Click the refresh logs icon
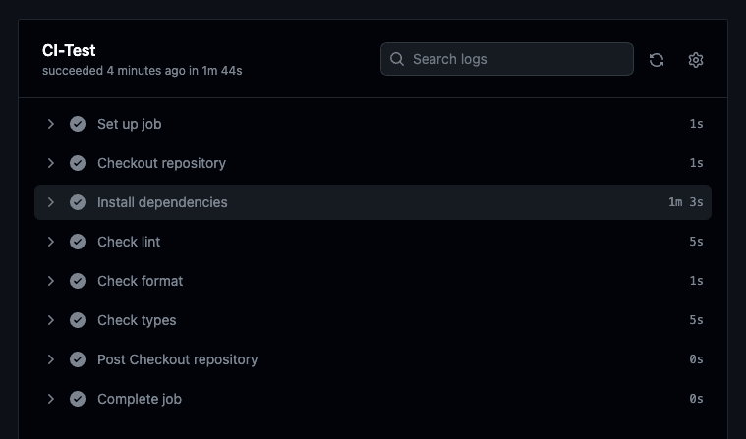This screenshot has height=439, width=746. point(657,60)
